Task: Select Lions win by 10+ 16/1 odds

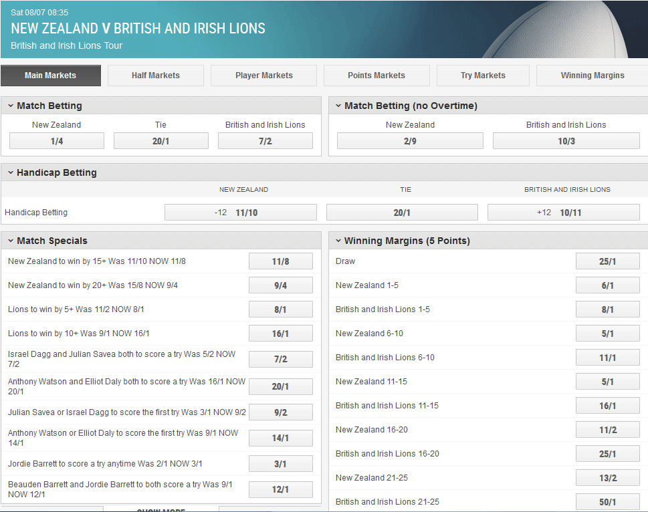Action: point(281,334)
